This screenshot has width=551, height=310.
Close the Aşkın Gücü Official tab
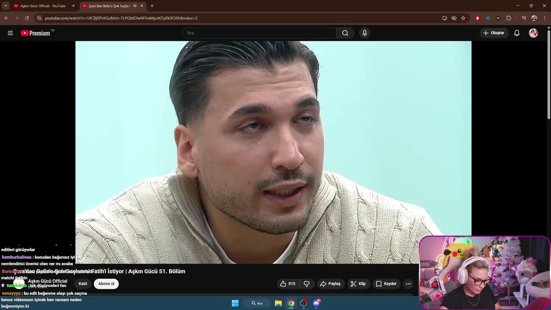click(73, 6)
